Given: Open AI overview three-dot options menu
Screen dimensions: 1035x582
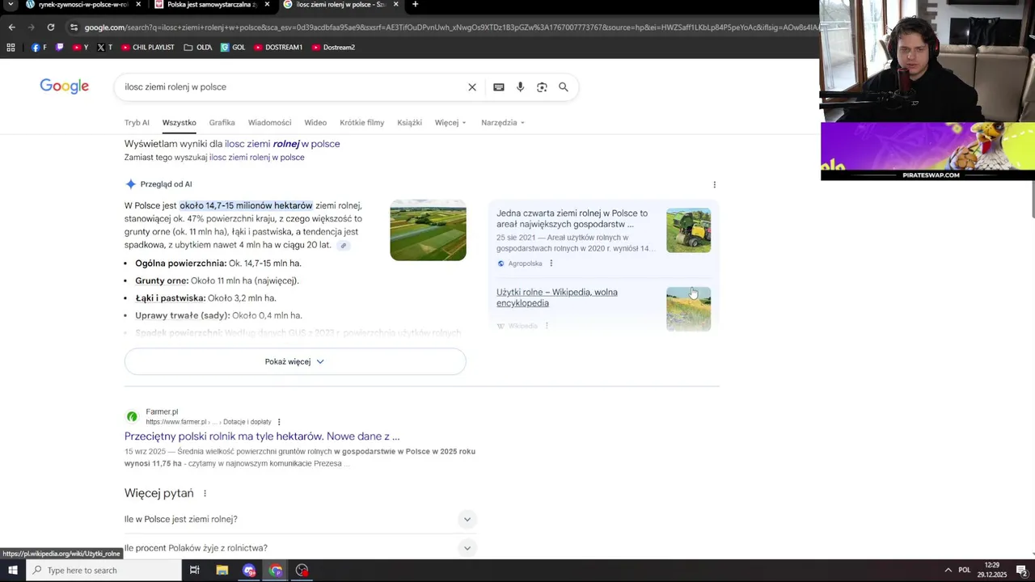Looking at the screenshot, I should click(714, 185).
